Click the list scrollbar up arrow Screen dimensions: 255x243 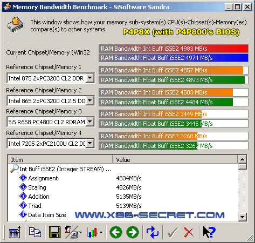(242, 159)
